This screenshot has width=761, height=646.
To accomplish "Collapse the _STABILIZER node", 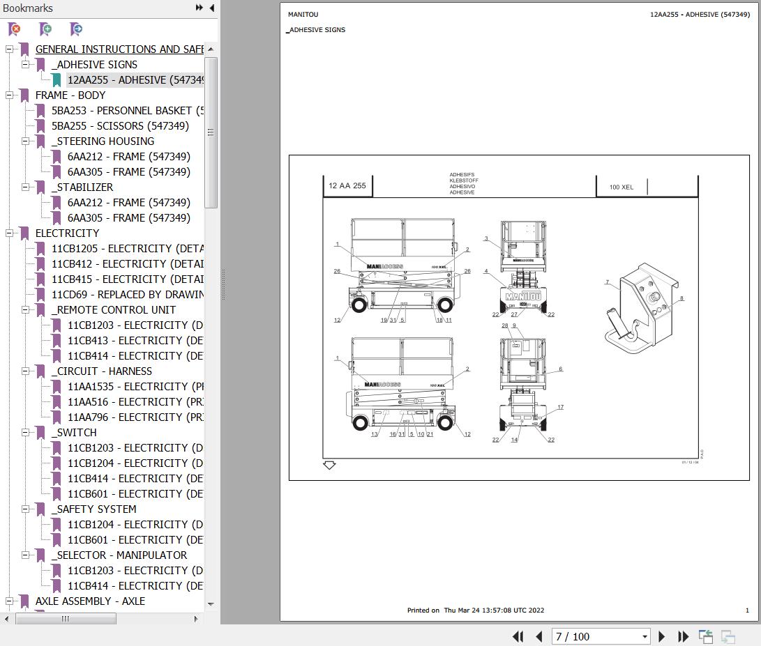I will click(x=24, y=187).
